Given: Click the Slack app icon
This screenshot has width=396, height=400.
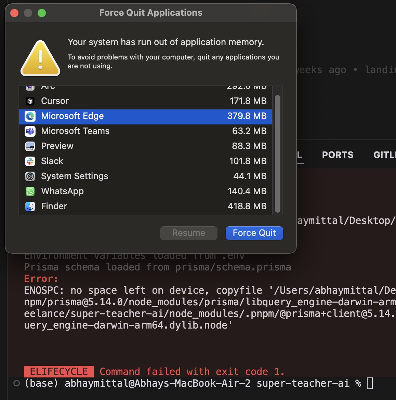Looking at the screenshot, I should (x=30, y=161).
